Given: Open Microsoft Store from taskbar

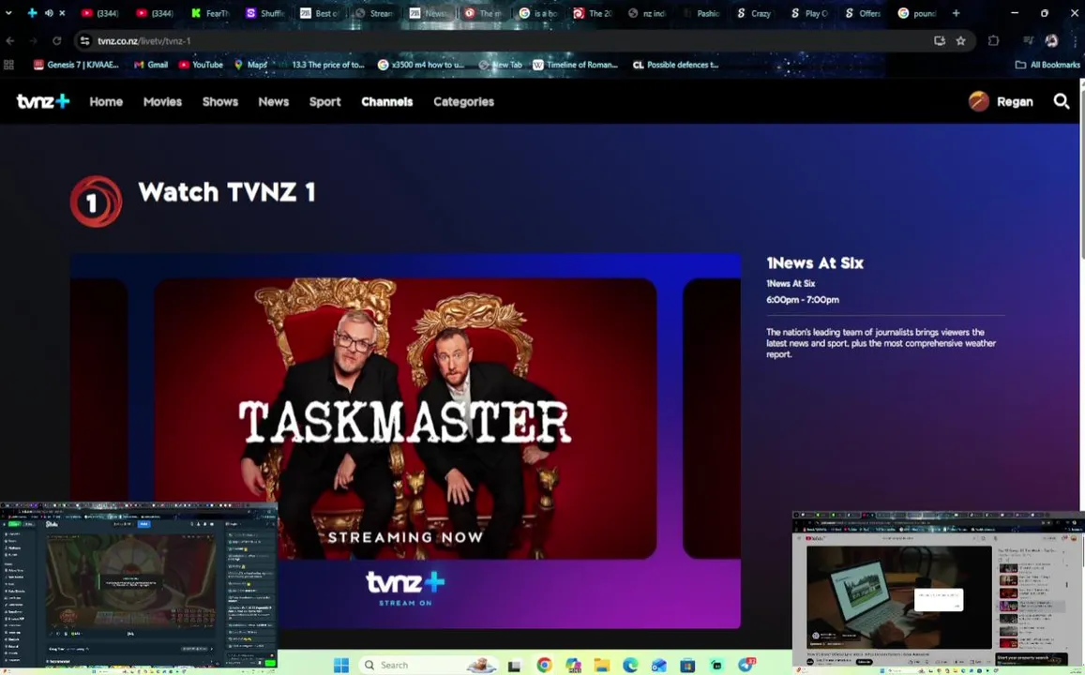Looking at the screenshot, I should 687,666.
